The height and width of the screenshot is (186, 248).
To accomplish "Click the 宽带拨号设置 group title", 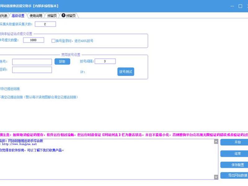I will point(71,55).
